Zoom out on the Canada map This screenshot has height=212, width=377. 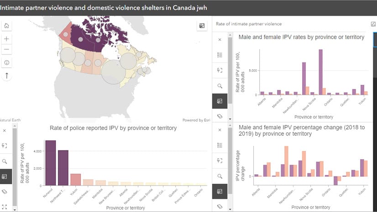click(x=7, y=49)
